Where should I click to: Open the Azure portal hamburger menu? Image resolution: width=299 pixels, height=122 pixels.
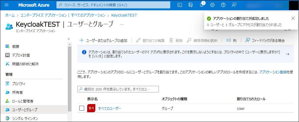pos(7,5)
